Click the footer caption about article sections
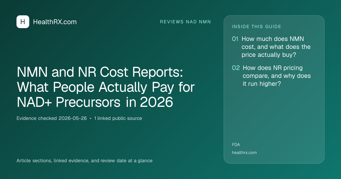The height and width of the screenshot is (179, 341). coord(84,161)
